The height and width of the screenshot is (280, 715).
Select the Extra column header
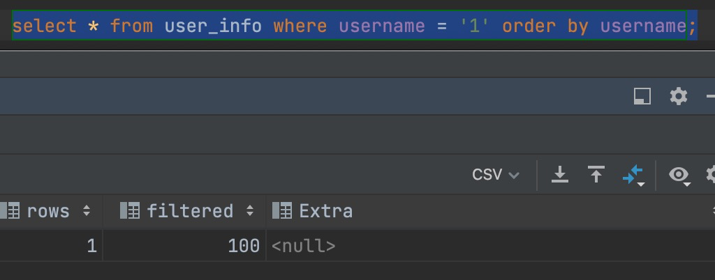pos(325,211)
